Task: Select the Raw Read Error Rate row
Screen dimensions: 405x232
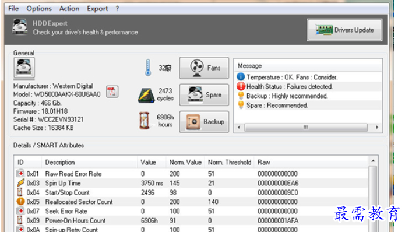Action: click(x=192, y=174)
